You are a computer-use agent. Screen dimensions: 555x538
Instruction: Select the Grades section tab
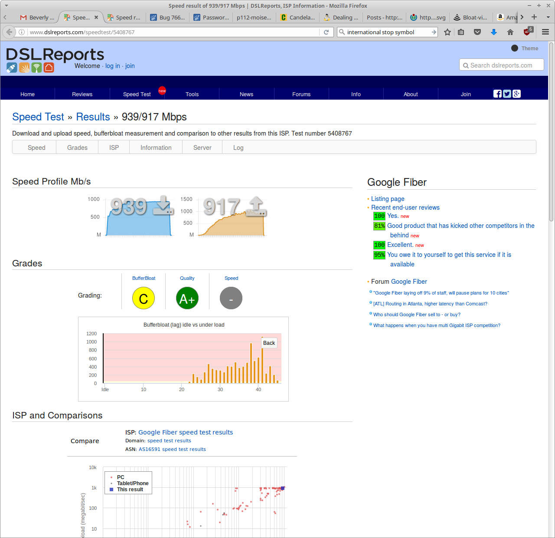pos(77,148)
